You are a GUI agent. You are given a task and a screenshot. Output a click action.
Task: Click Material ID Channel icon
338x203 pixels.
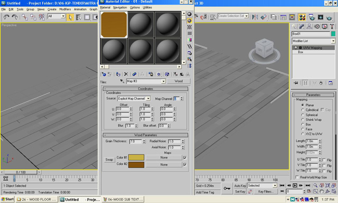(x=159, y=74)
